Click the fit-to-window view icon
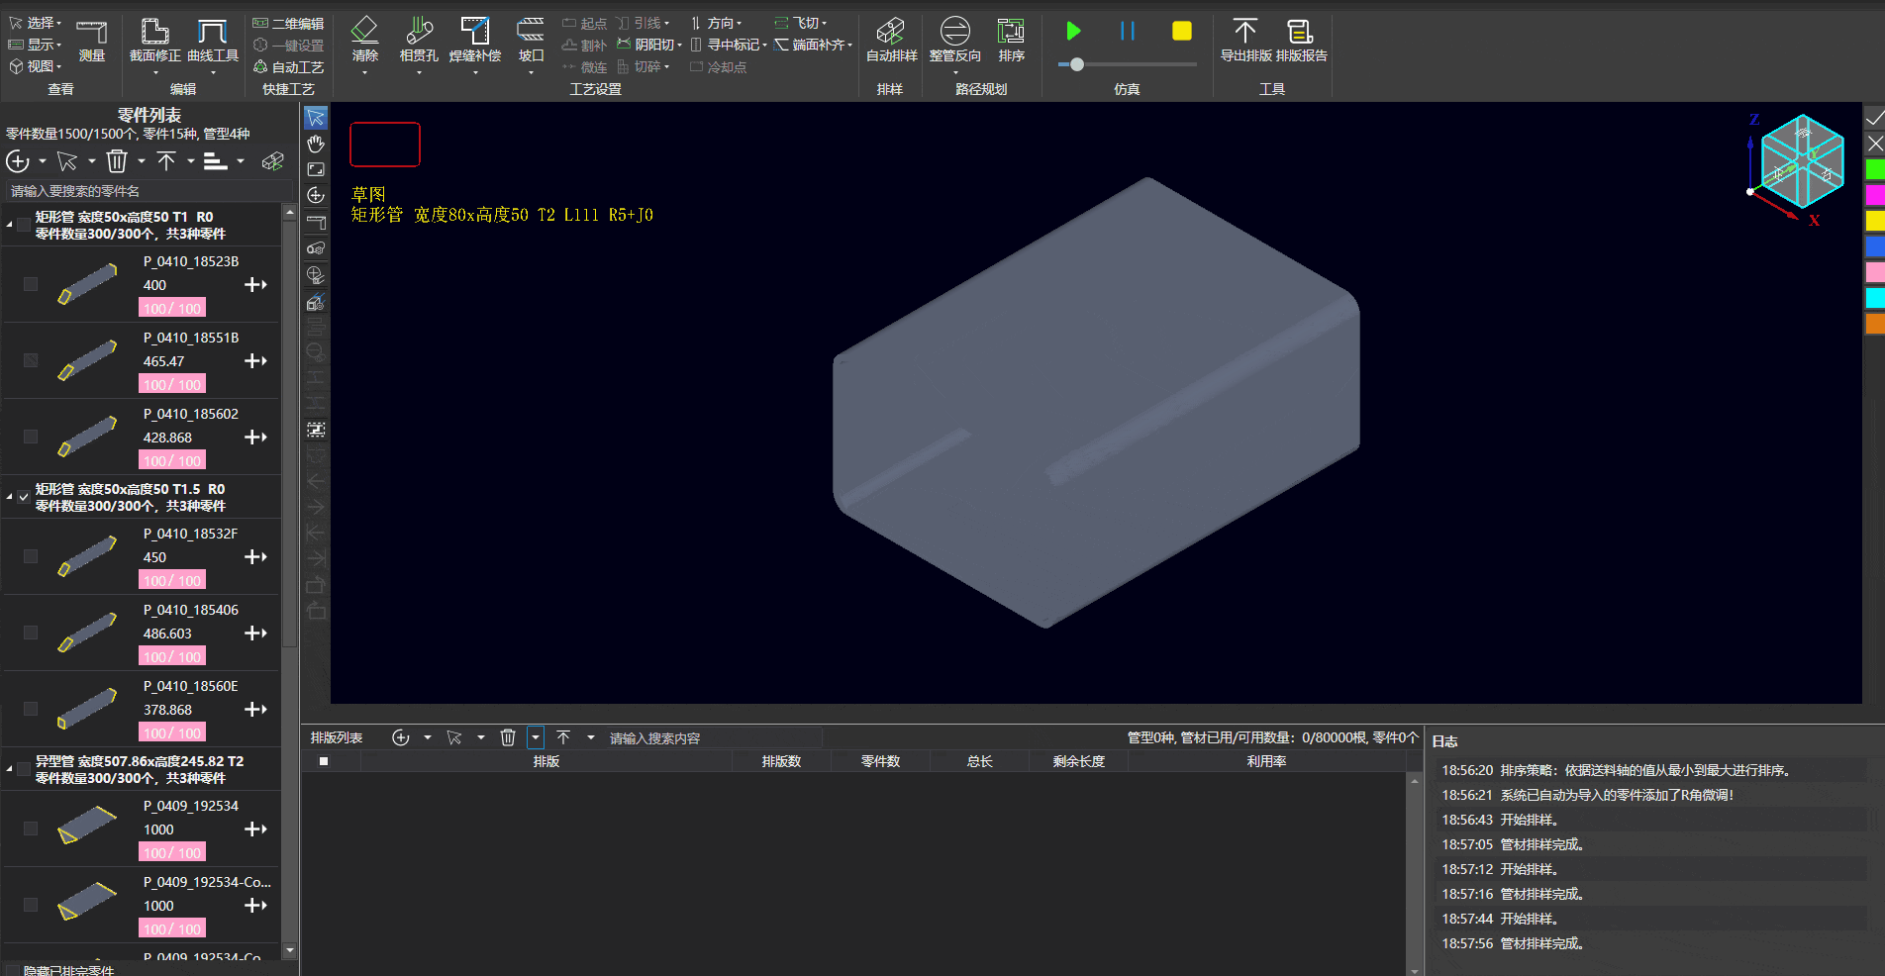1885x976 pixels. click(x=316, y=169)
